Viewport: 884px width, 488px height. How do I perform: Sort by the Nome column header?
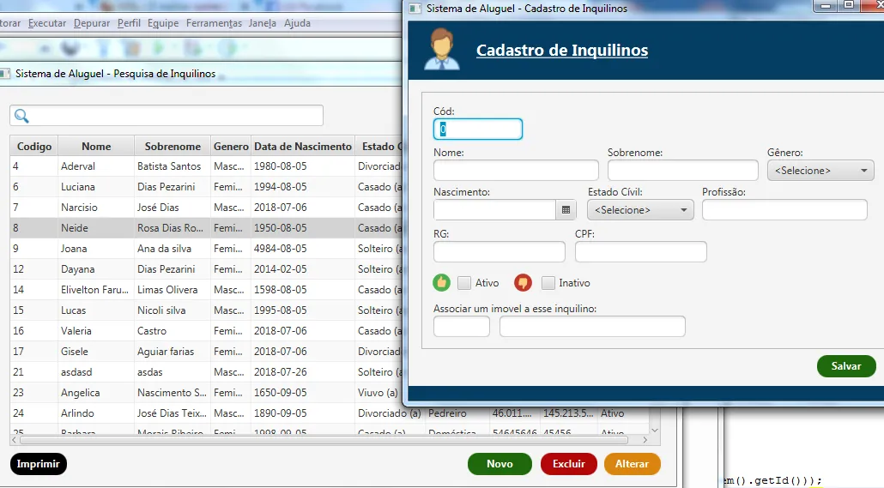point(96,147)
